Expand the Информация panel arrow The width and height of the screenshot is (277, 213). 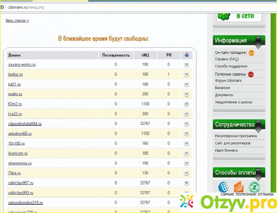click(259, 41)
